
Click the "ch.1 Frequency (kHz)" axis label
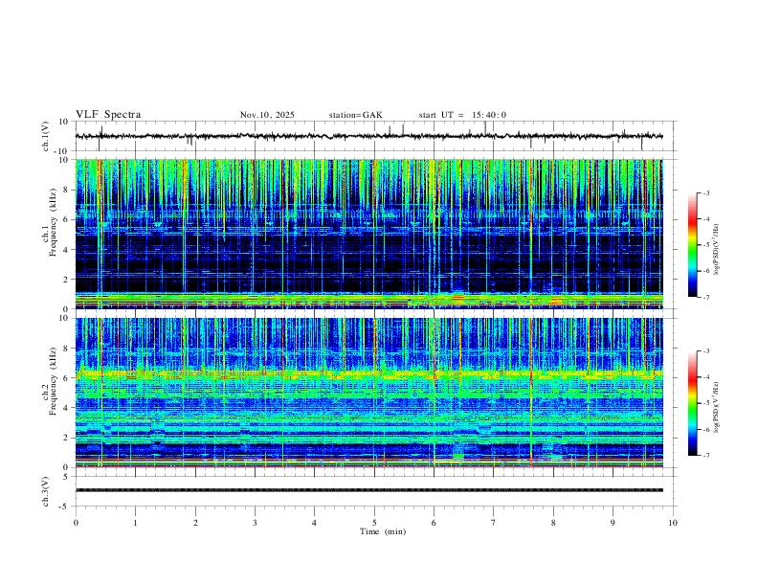click(49, 223)
